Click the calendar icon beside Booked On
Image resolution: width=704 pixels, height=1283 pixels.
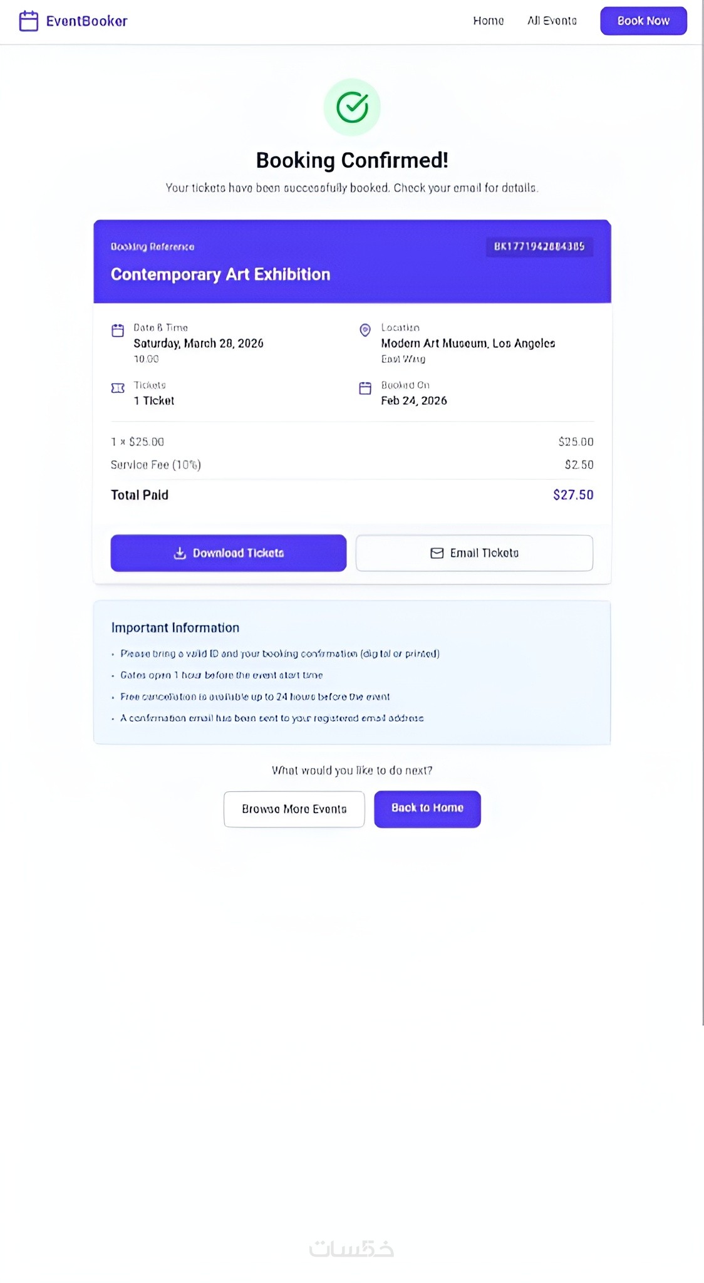(x=365, y=388)
